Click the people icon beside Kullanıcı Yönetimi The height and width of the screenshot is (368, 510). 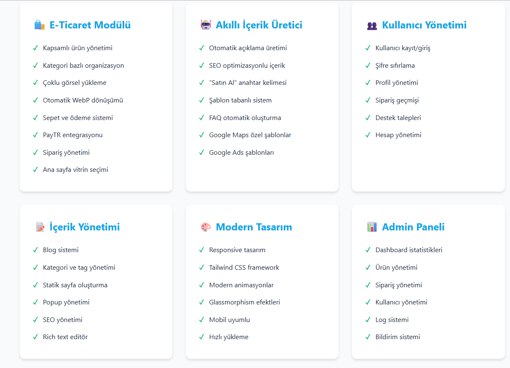tap(372, 26)
